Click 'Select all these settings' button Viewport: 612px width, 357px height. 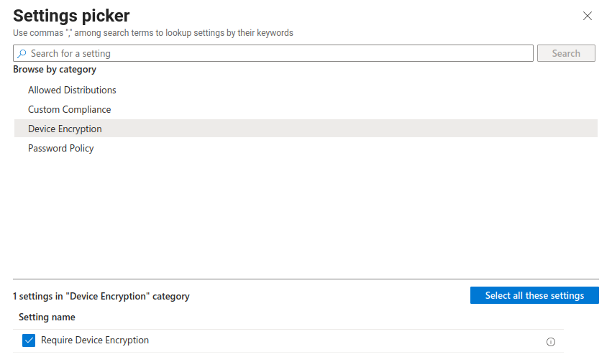(534, 296)
